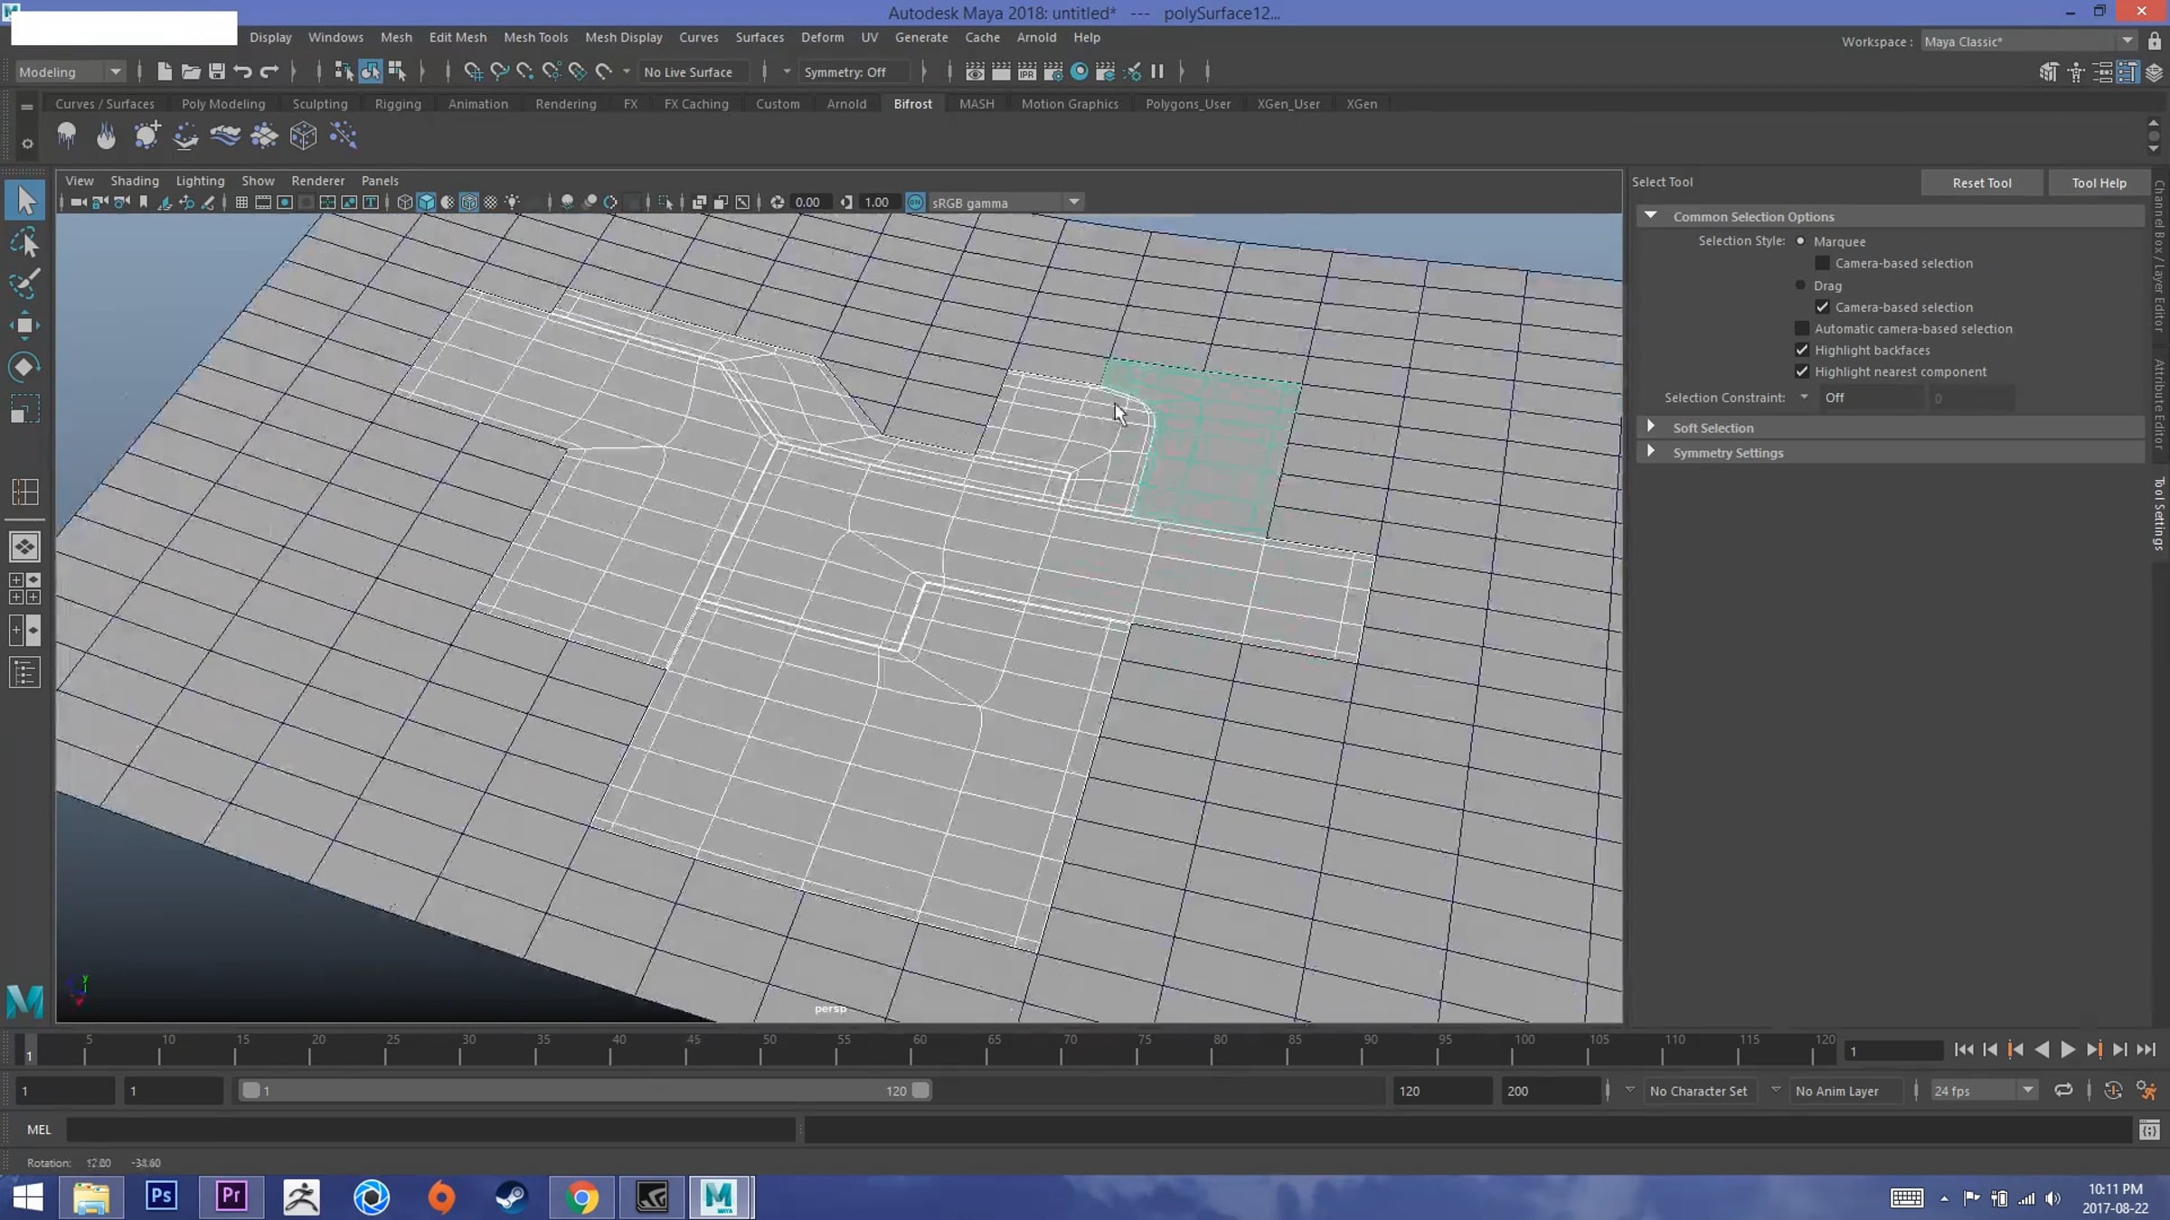Check Automatic camera-based selection
The width and height of the screenshot is (2170, 1220).
[x=1802, y=329]
